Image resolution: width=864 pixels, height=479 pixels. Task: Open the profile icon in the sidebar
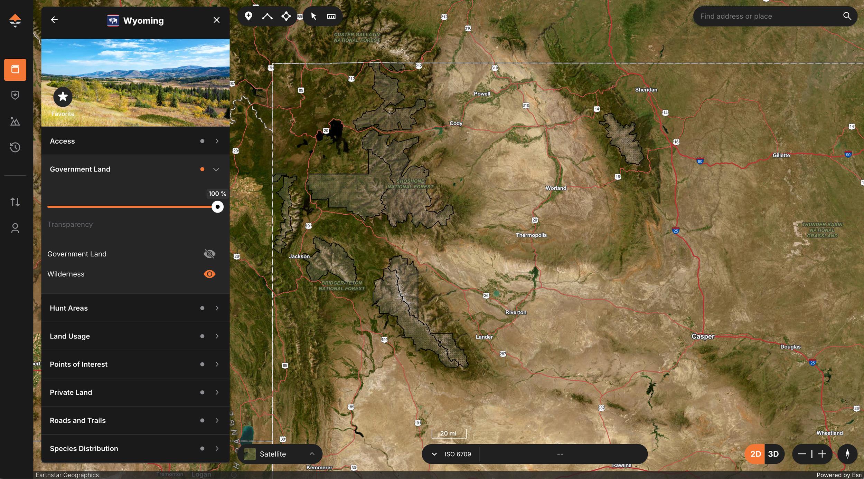(15, 228)
